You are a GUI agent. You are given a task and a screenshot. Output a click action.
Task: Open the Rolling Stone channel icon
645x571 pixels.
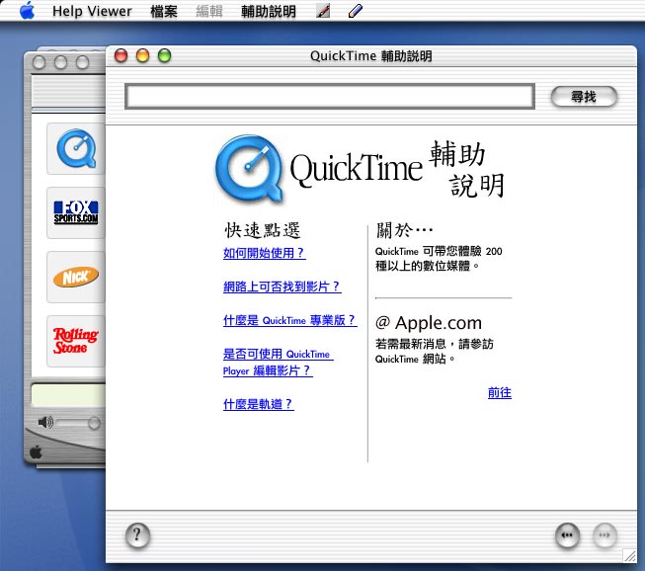[76, 341]
